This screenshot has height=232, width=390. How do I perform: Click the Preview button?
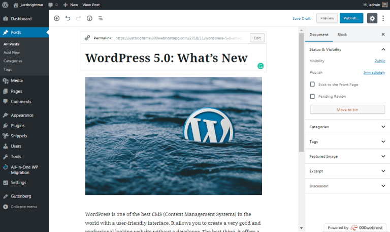[x=327, y=18]
